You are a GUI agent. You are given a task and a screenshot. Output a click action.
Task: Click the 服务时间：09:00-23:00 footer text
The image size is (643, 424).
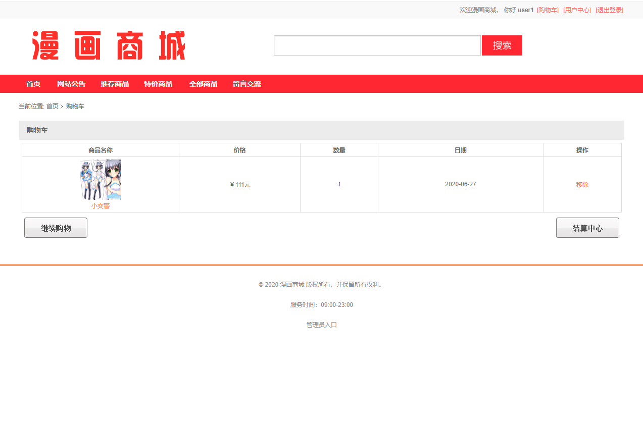[x=322, y=305]
